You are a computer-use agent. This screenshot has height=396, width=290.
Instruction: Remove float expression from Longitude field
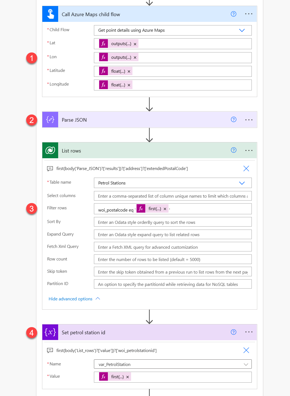coord(129,85)
